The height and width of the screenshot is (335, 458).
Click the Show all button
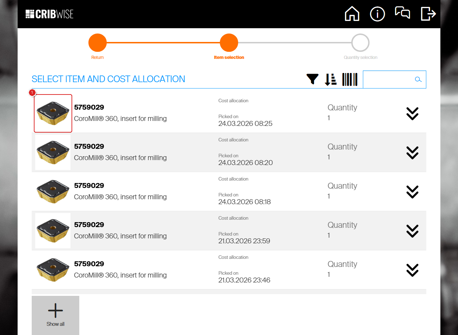pyautogui.click(x=55, y=315)
